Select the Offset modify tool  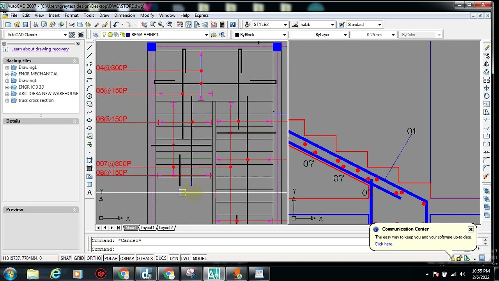pos(487,72)
